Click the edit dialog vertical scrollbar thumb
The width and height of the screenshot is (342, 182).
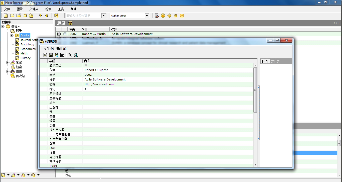click(x=255, y=90)
